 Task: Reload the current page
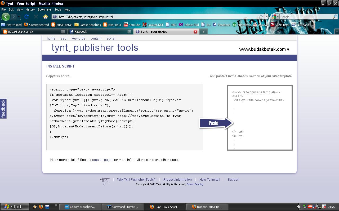click(x=26, y=17)
